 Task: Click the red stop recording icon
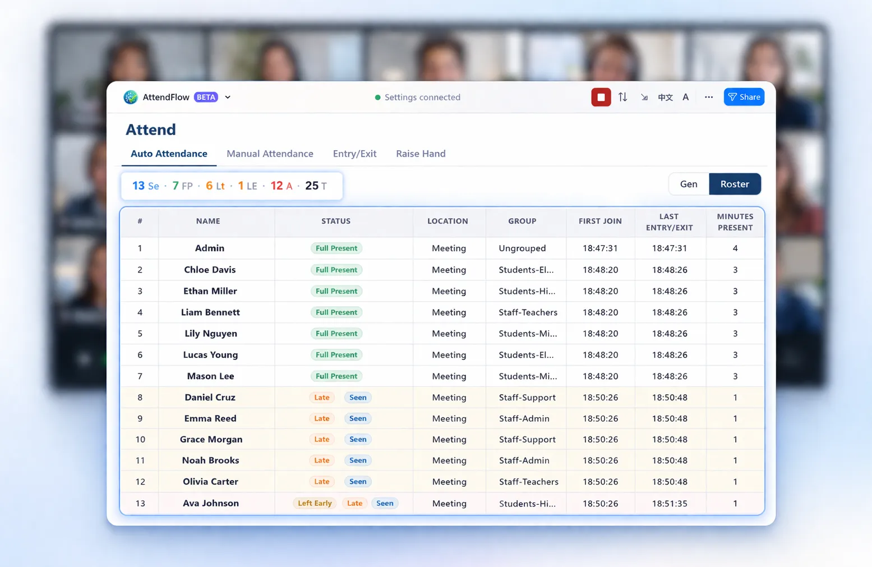coord(601,96)
